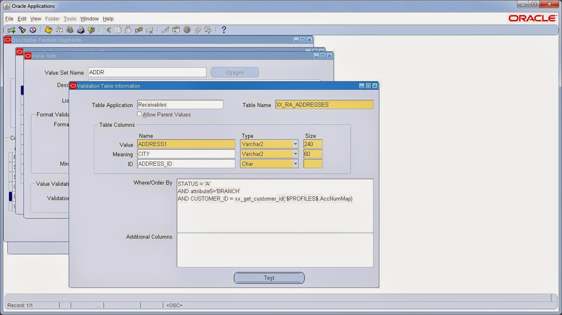562x315 pixels.
Task: Click the <OSC> status bar indicator
Action: coord(174,306)
